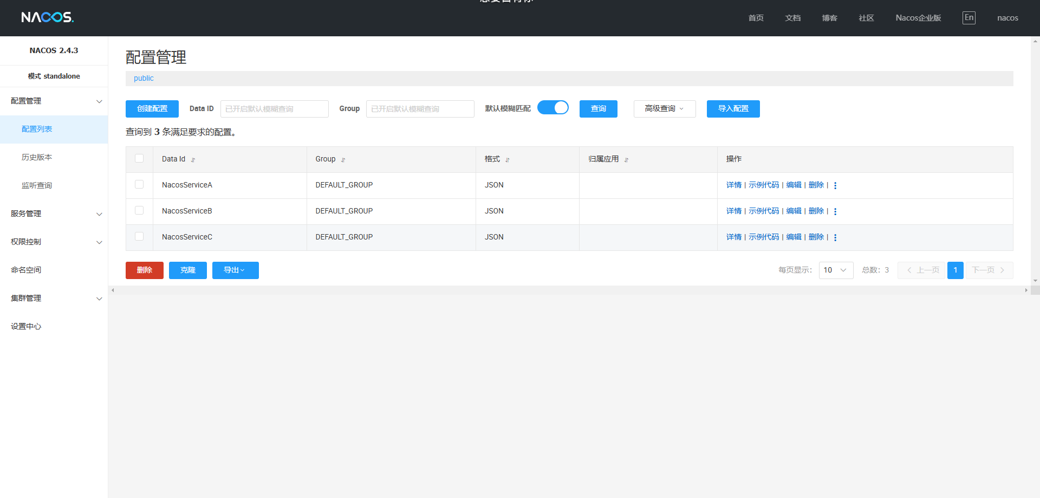Image resolution: width=1040 pixels, height=498 pixels.
Task: Collapse the 配置管理 sidebar section
Action: [x=54, y=101]
